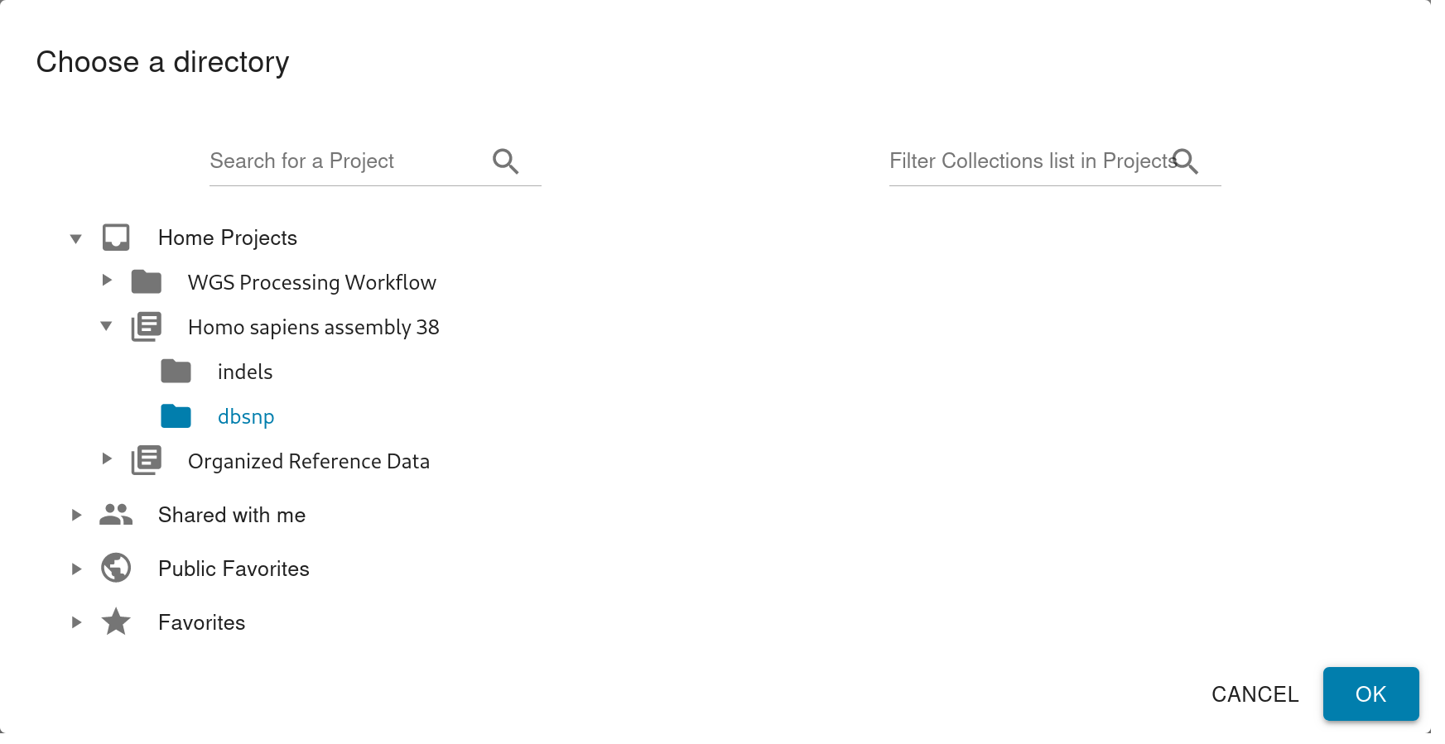The width and height of the screenshot is (1445, 744).
Task: Cancel the directory chooser dialog
Action: pyautogui.click(x=1255, y=694)
